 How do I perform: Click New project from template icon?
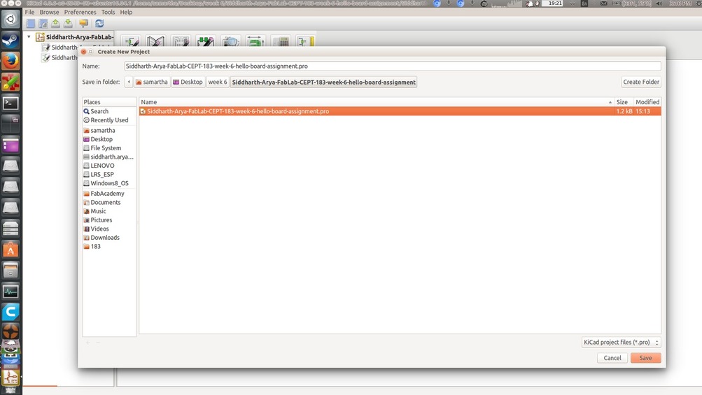point(43,23)
